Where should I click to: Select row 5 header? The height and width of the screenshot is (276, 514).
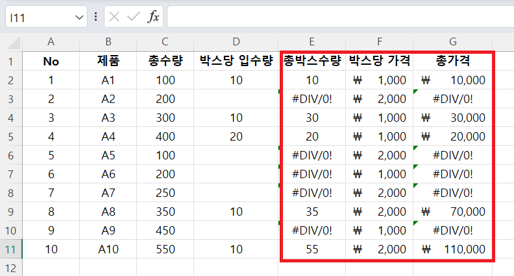pyautogui.click(x=11, y=137)
